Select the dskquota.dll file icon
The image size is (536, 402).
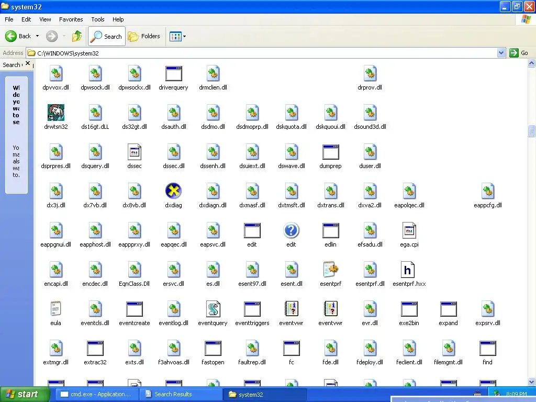(x=291, y=113)
